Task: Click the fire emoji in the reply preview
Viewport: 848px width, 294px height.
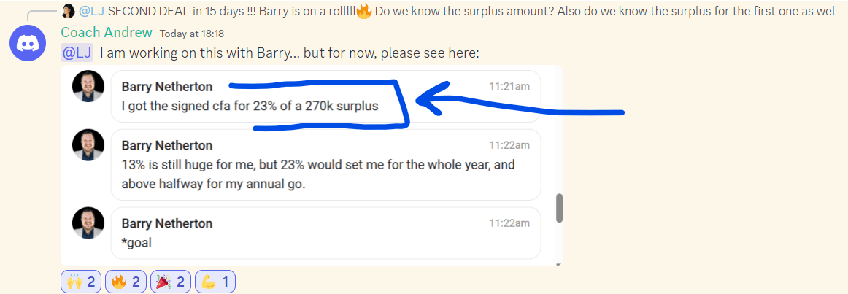Action: (364, 11)
